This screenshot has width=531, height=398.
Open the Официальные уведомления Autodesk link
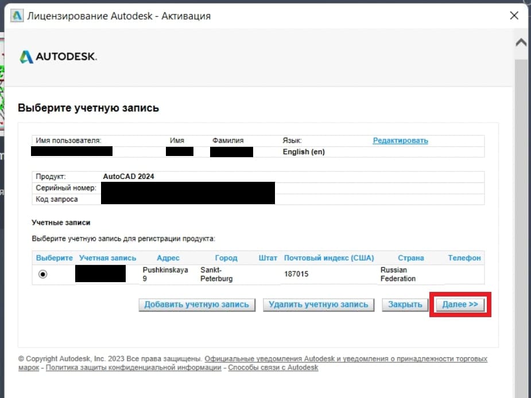[x=346, y=359]
